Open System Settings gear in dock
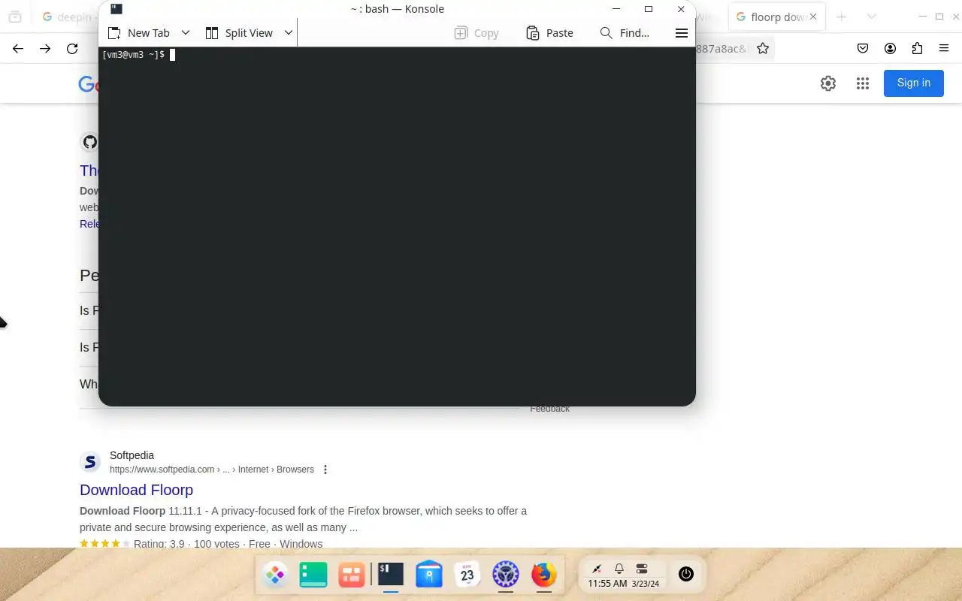Screen dimensions: 962x601 (506, 575)
